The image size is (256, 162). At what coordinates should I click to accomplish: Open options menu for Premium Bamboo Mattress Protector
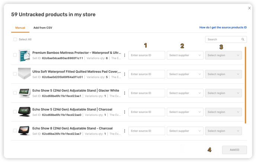[x=125, y=55]
